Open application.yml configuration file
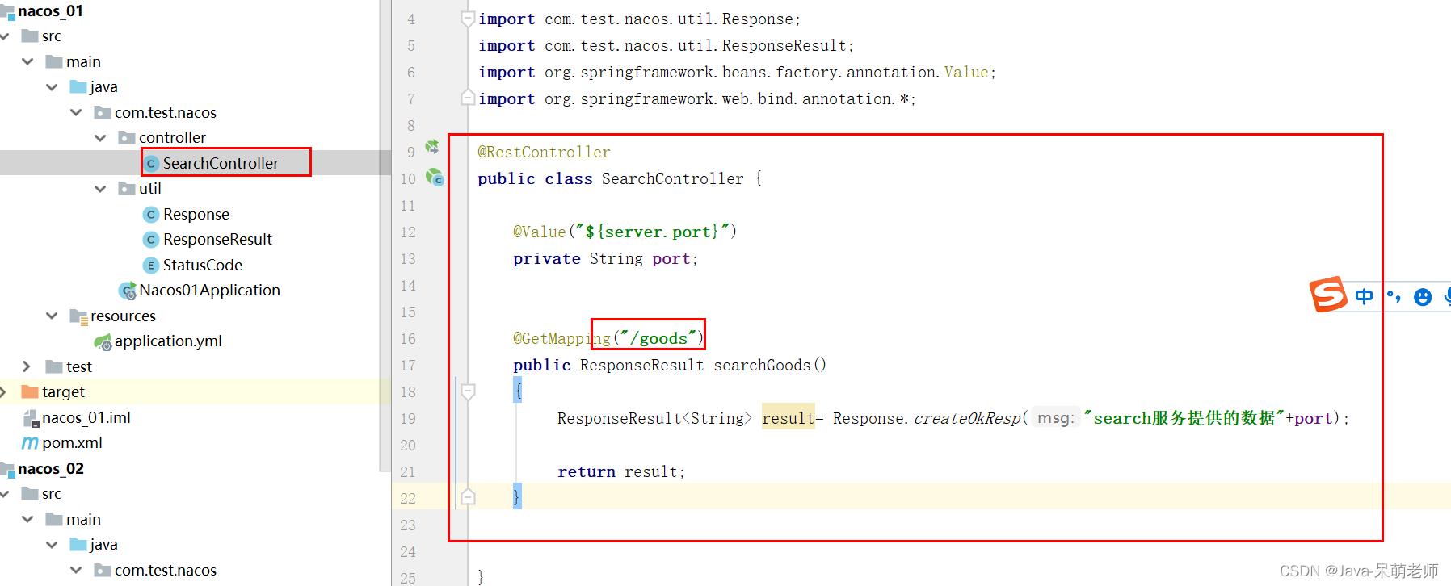Viewport: 1451px width, 586px height. click(168, 341)
